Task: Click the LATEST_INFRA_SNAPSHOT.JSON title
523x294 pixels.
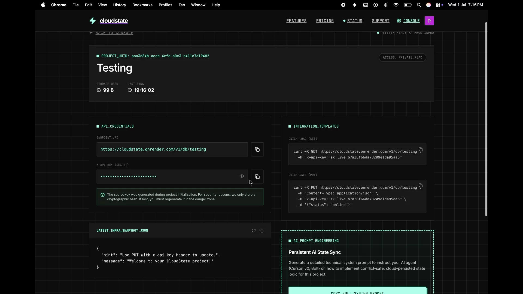Action: tap(122, 231)
